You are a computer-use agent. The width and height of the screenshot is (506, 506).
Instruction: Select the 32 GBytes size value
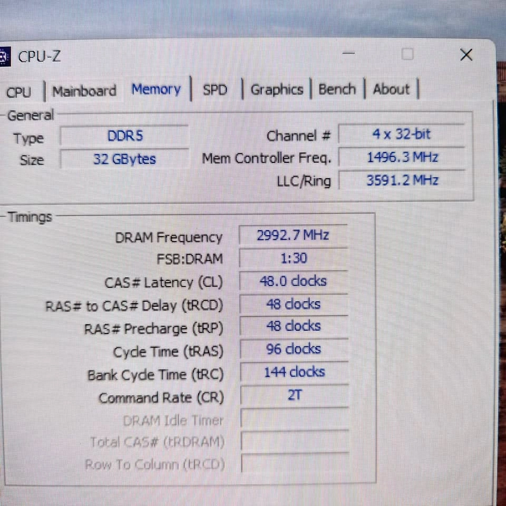pyautogui.click(x=124, y=159)
